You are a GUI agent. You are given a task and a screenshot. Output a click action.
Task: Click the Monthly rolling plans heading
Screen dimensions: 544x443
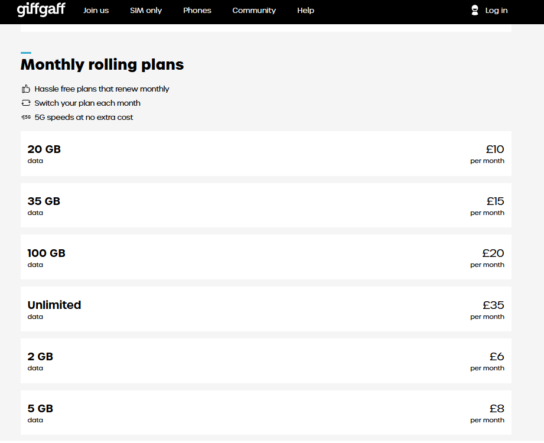[x=102, y=64]
